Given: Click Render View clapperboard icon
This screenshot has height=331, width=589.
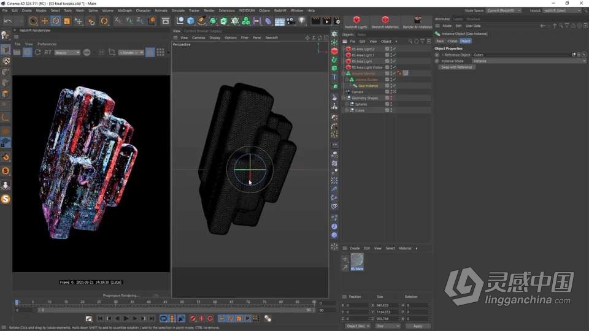Looking at the screenshot, I should click(316, 21).
